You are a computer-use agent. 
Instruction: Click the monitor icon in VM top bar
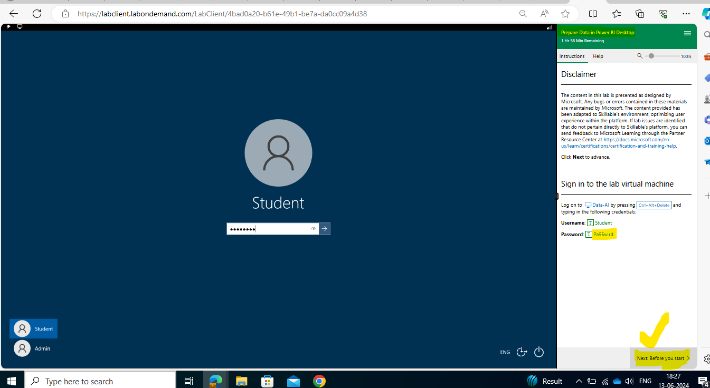[x=20, y=26]
